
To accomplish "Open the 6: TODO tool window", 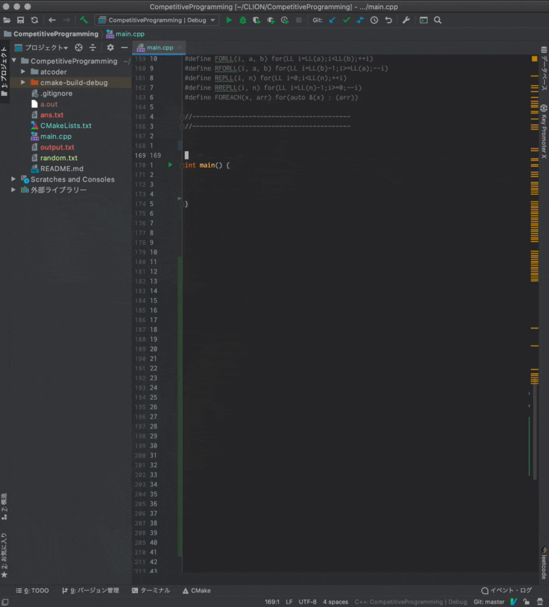I will (x=32, y=591).
